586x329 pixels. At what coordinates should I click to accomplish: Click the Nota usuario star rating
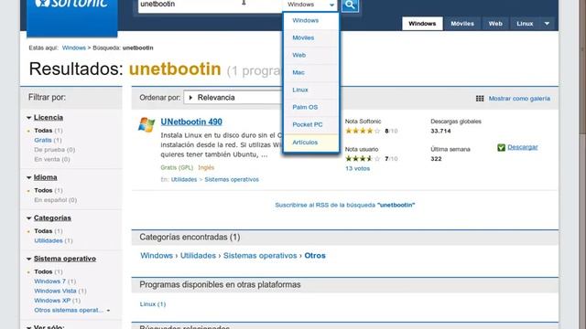click(363, 158)
